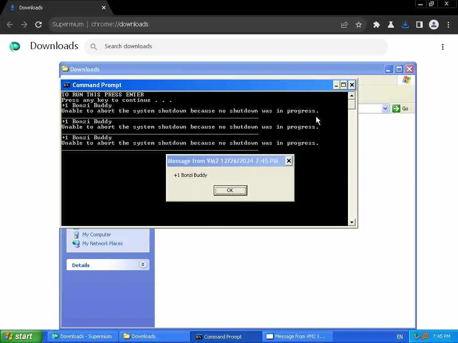Click the 7:45 PM taskbar clock
This screenshot has width=458, height=343.
(x=441, y=337)
